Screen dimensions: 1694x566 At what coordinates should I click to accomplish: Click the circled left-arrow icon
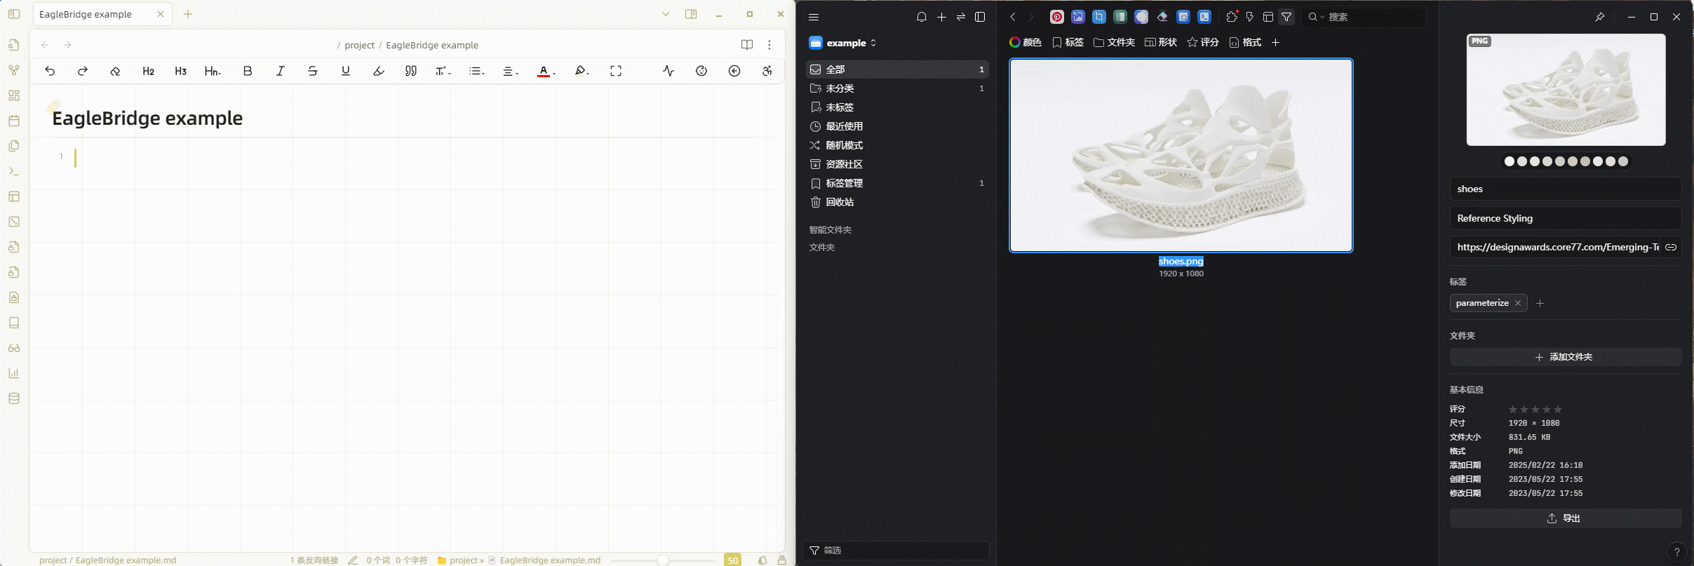(x=734, y=71)
